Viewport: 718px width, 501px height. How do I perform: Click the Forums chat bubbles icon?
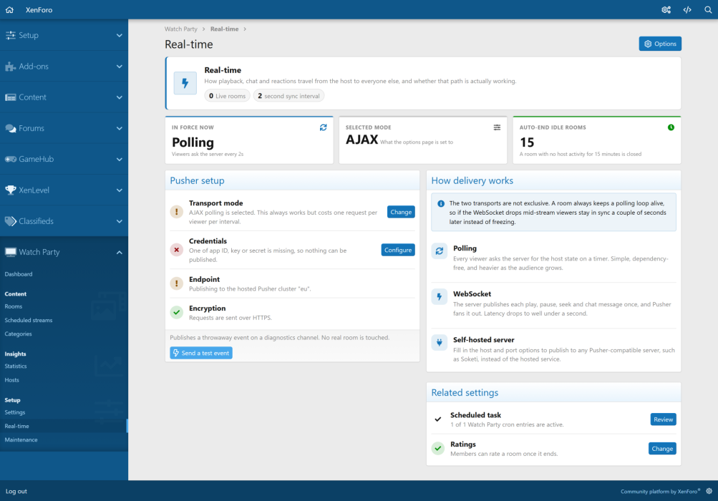[10, 128]
